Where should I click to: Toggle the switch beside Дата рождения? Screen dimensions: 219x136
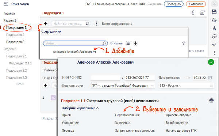pyautogui.click(x=188, y=78)
